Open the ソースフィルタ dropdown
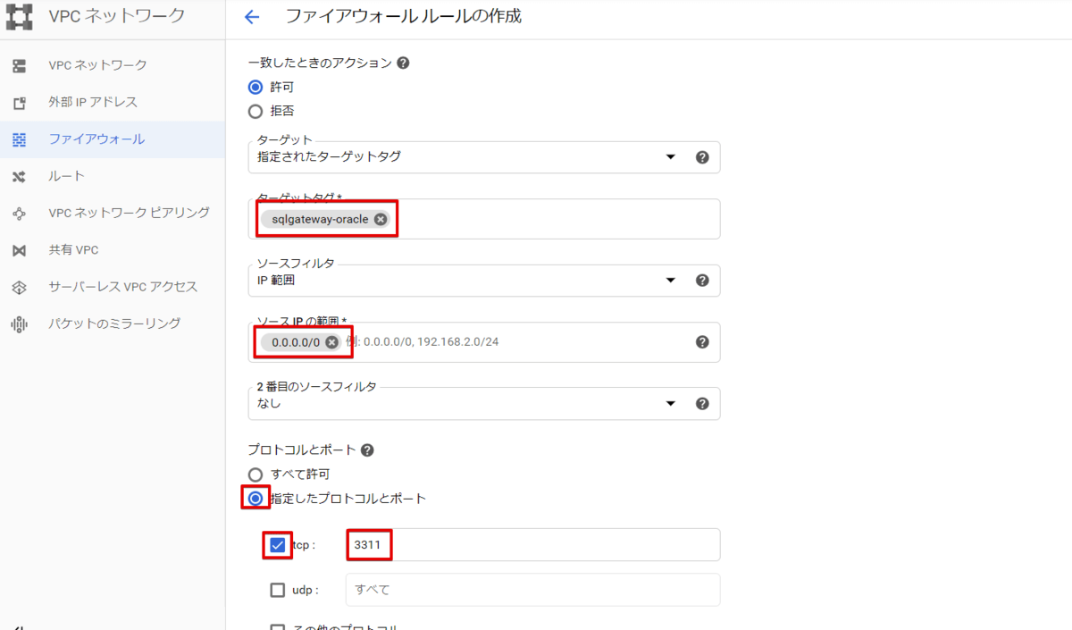This screenshot has height=630, width=1072. click(484, 281)
